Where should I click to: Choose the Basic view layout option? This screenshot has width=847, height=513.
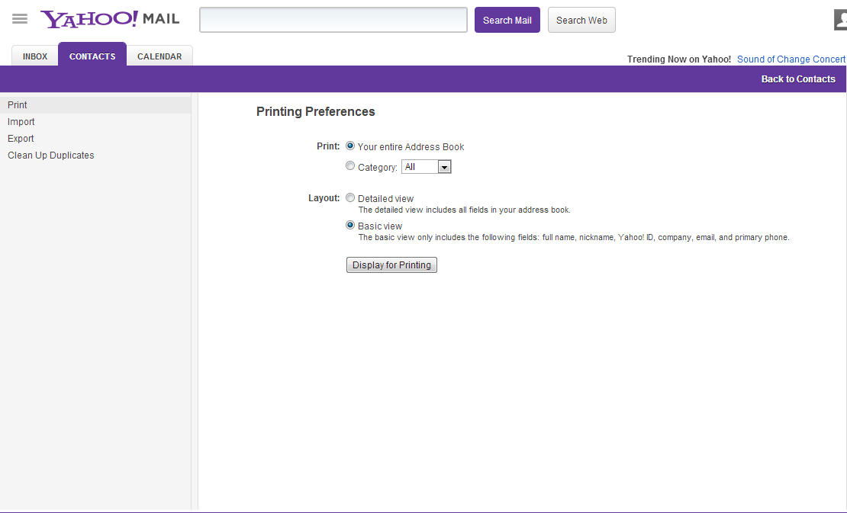(350, 225)
